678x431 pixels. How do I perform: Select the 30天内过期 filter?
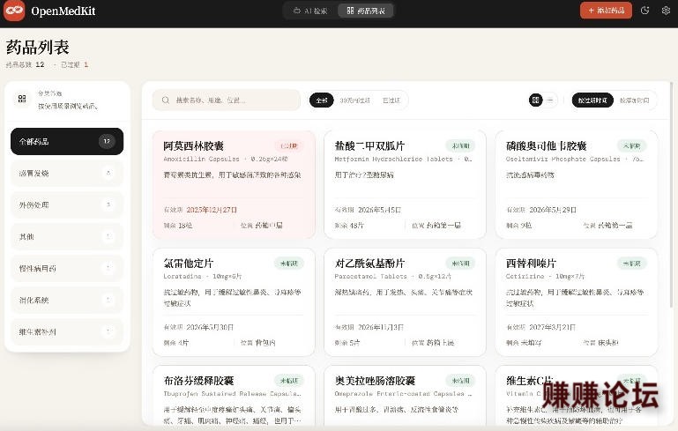[354, 100]
